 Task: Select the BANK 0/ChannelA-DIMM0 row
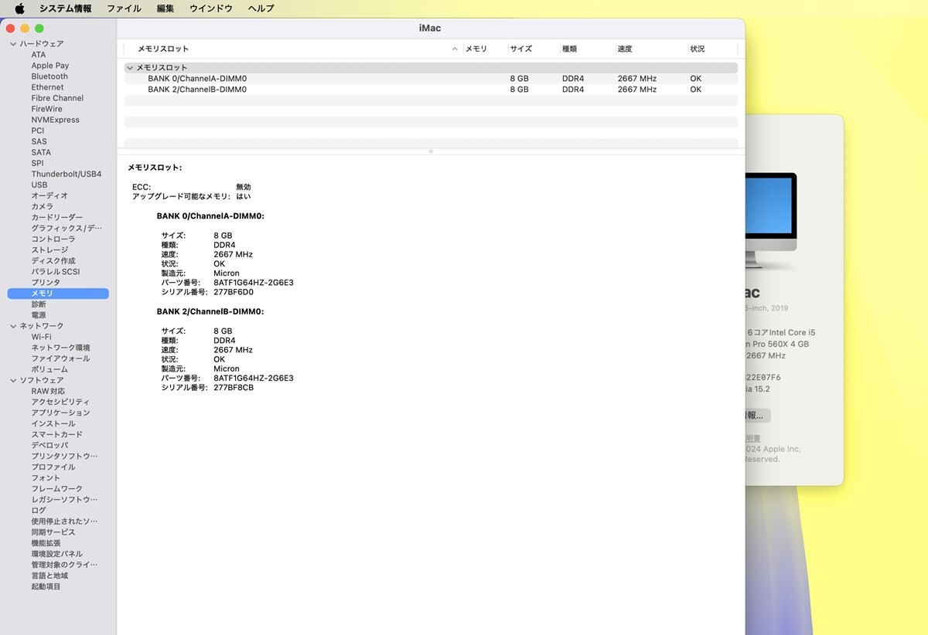coord(431,79)
